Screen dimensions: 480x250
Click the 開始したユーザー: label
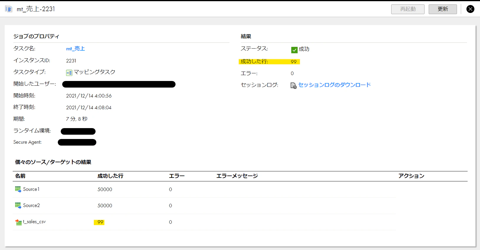click(35, 84)
